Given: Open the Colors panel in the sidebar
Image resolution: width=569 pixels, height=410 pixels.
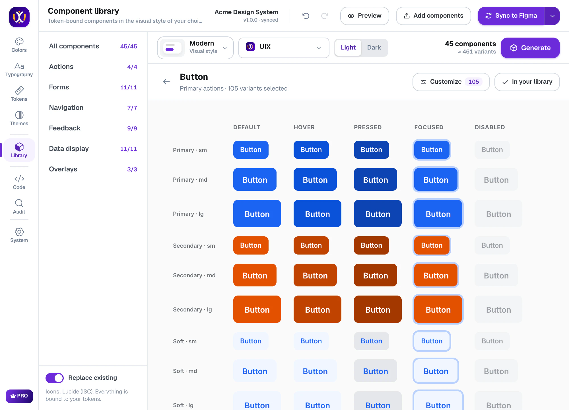Looking at the screenshot, I should point(19,45).
